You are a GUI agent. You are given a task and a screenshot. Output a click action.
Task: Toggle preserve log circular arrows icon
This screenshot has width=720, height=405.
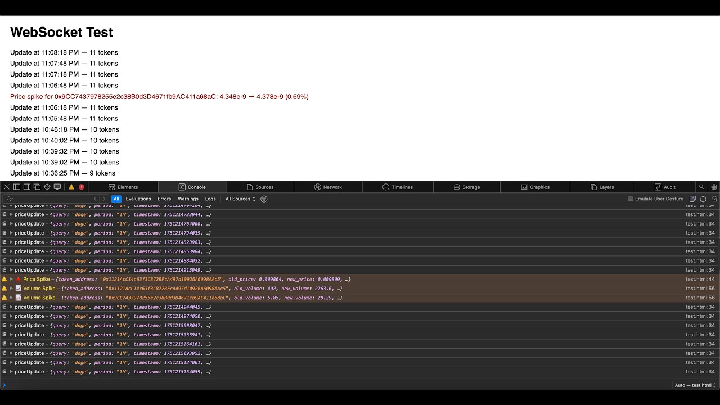[x=703, y=199]
